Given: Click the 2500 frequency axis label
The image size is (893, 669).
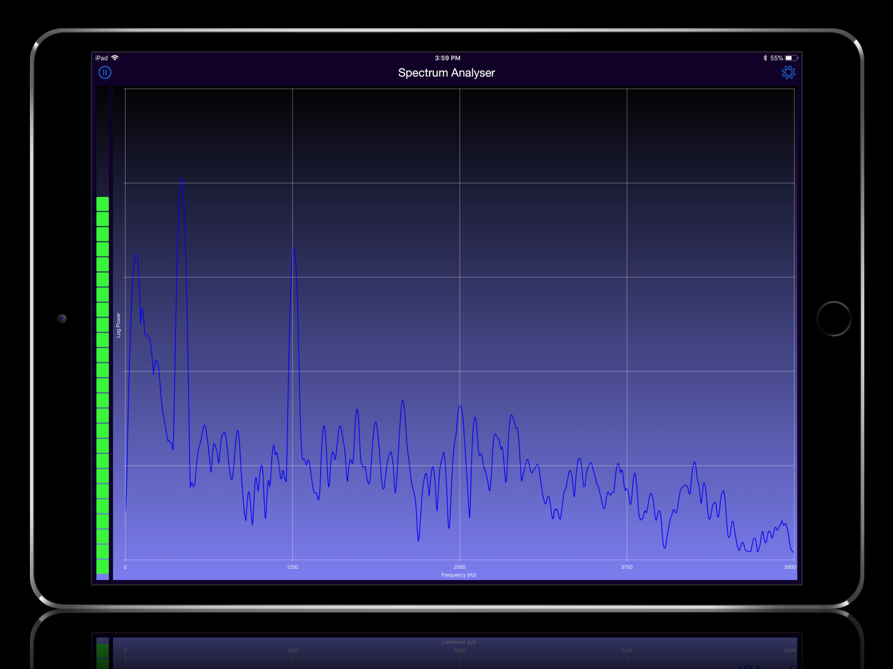Looking at the screenshot, I should (460, 567).
